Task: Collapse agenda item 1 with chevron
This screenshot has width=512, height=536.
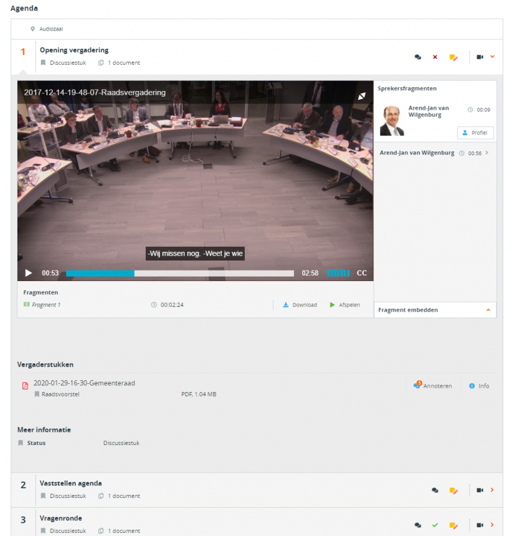Action: [492, 57]
